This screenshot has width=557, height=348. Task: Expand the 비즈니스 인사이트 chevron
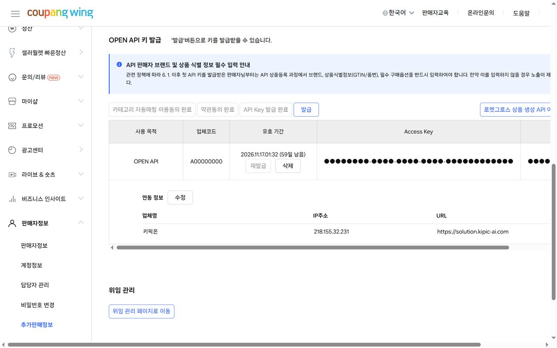pyautogui.click(x=81, y=198)
